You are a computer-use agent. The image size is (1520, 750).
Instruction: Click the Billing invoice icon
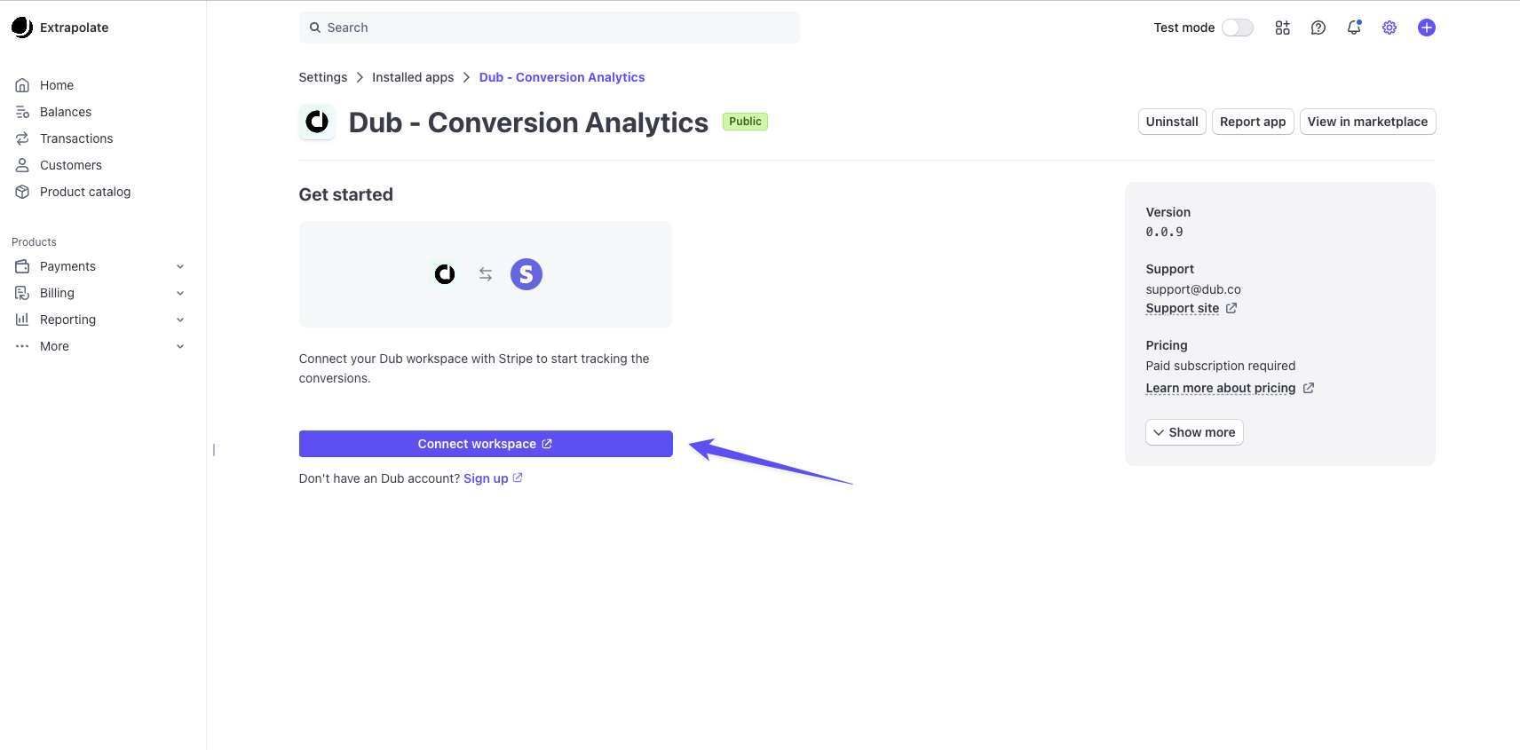click(x=22, y=293)
